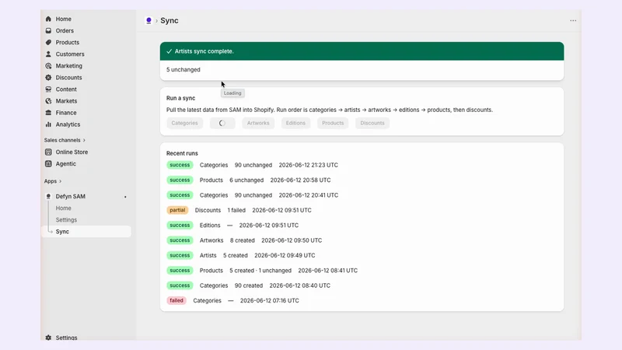Click the Marketing target icon

48,66
